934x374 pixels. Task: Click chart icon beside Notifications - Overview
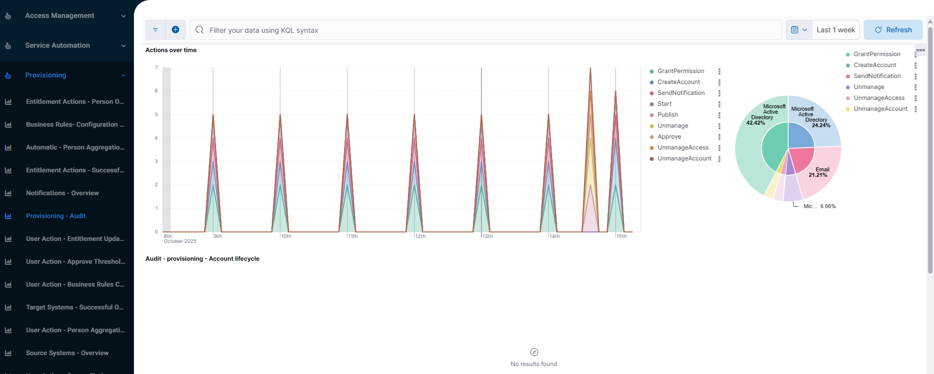[x=8, y=193]
